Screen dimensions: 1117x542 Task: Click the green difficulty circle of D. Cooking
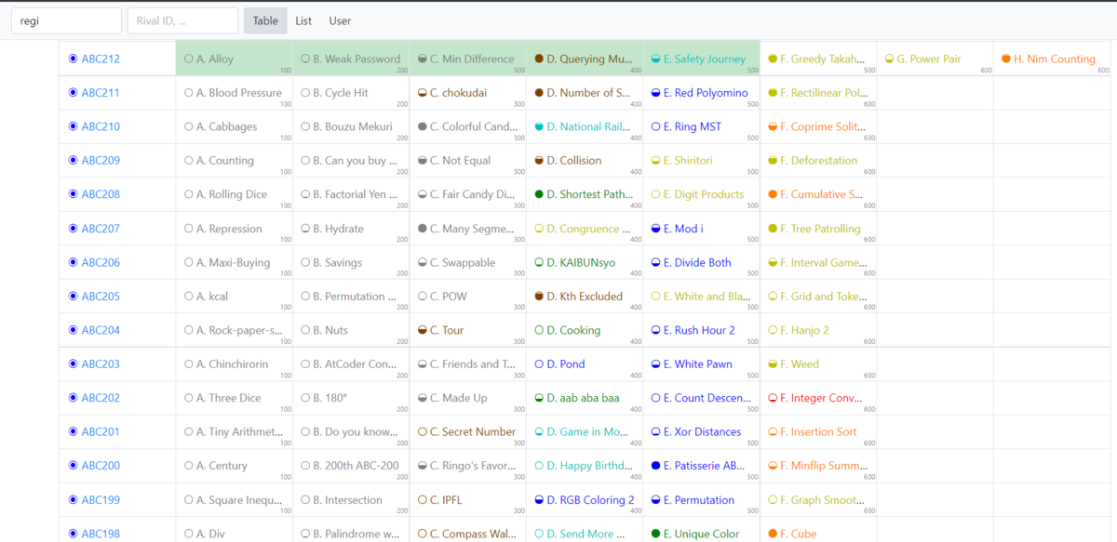tap(539, 330)
